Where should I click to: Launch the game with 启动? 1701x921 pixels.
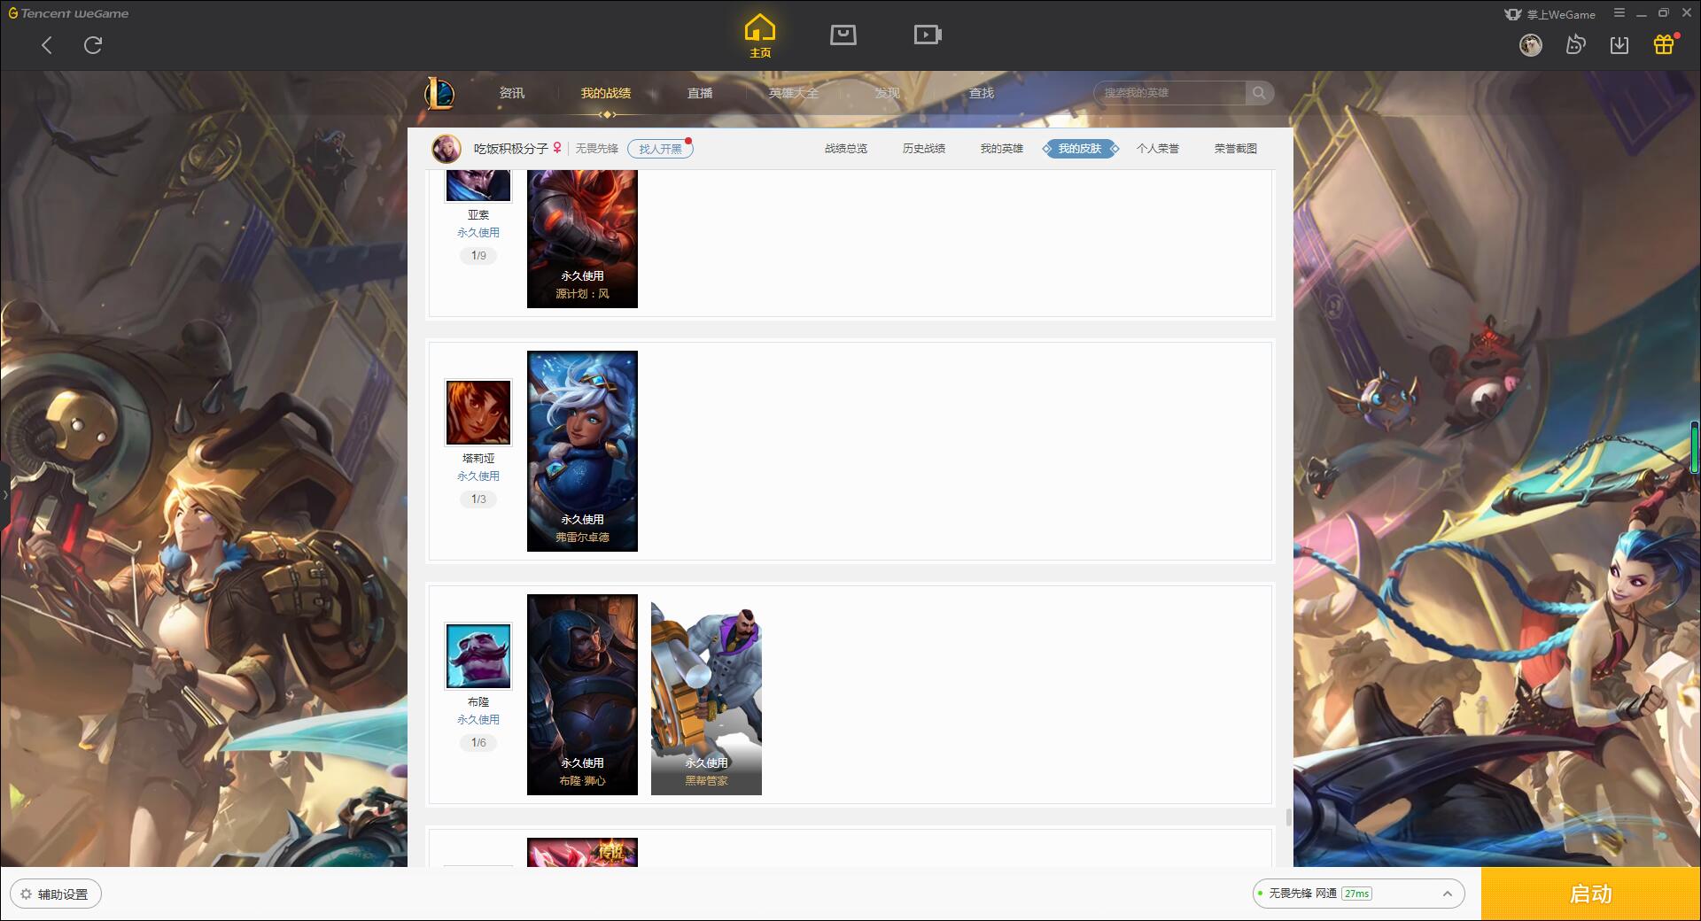tap(1591, 894)
